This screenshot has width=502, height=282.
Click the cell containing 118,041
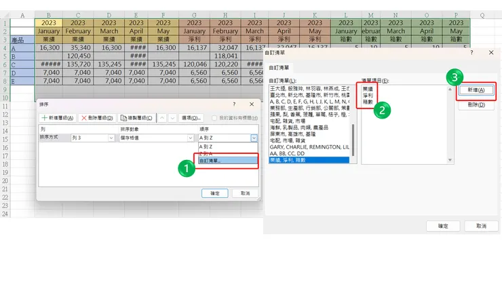point(225,56)
